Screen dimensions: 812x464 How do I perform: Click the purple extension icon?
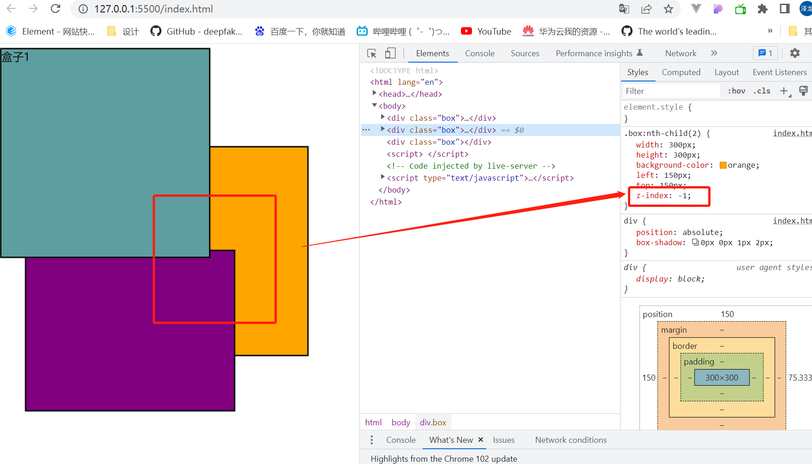point(718,9)
